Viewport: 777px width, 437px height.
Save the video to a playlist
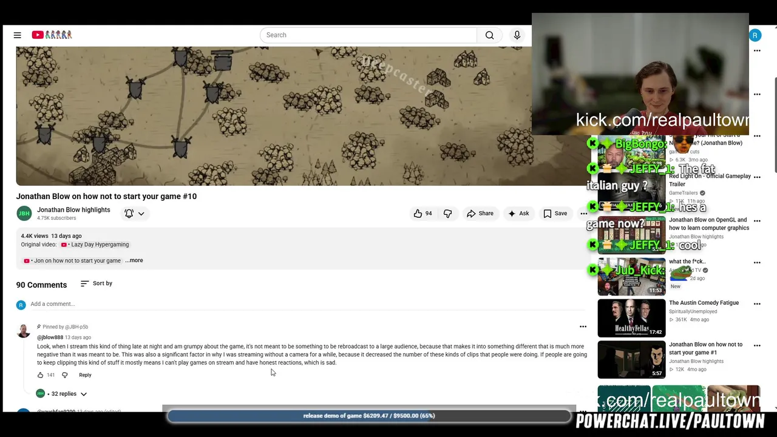(555, 214)
